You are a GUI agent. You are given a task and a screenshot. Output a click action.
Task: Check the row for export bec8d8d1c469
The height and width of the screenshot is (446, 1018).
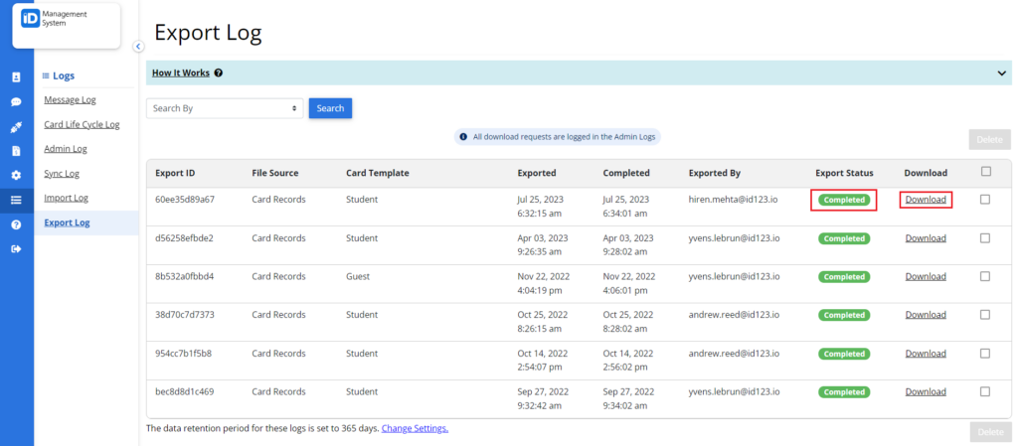click(x=985, y=392)
